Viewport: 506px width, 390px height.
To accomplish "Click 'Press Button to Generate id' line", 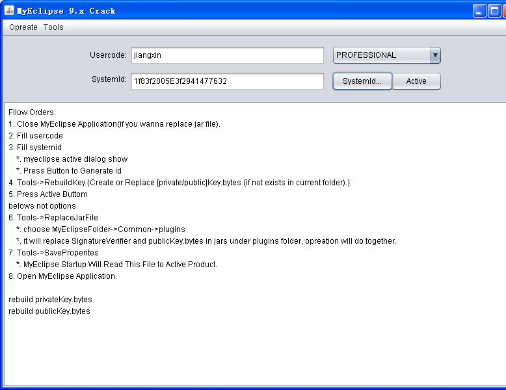I will coord(69,171).
